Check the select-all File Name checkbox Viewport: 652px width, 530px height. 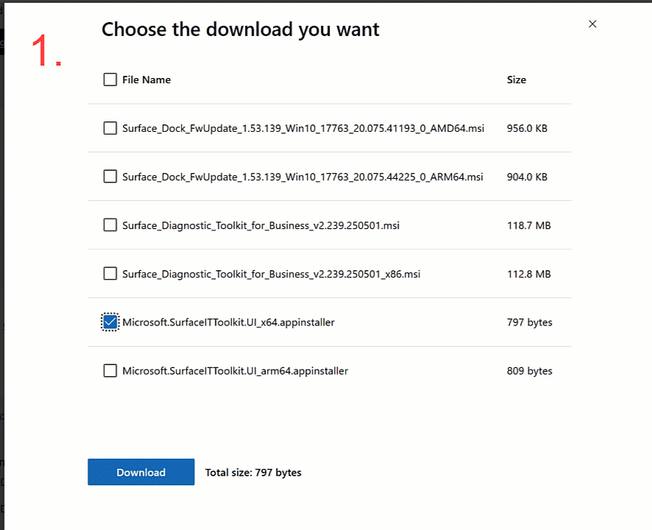110,79
